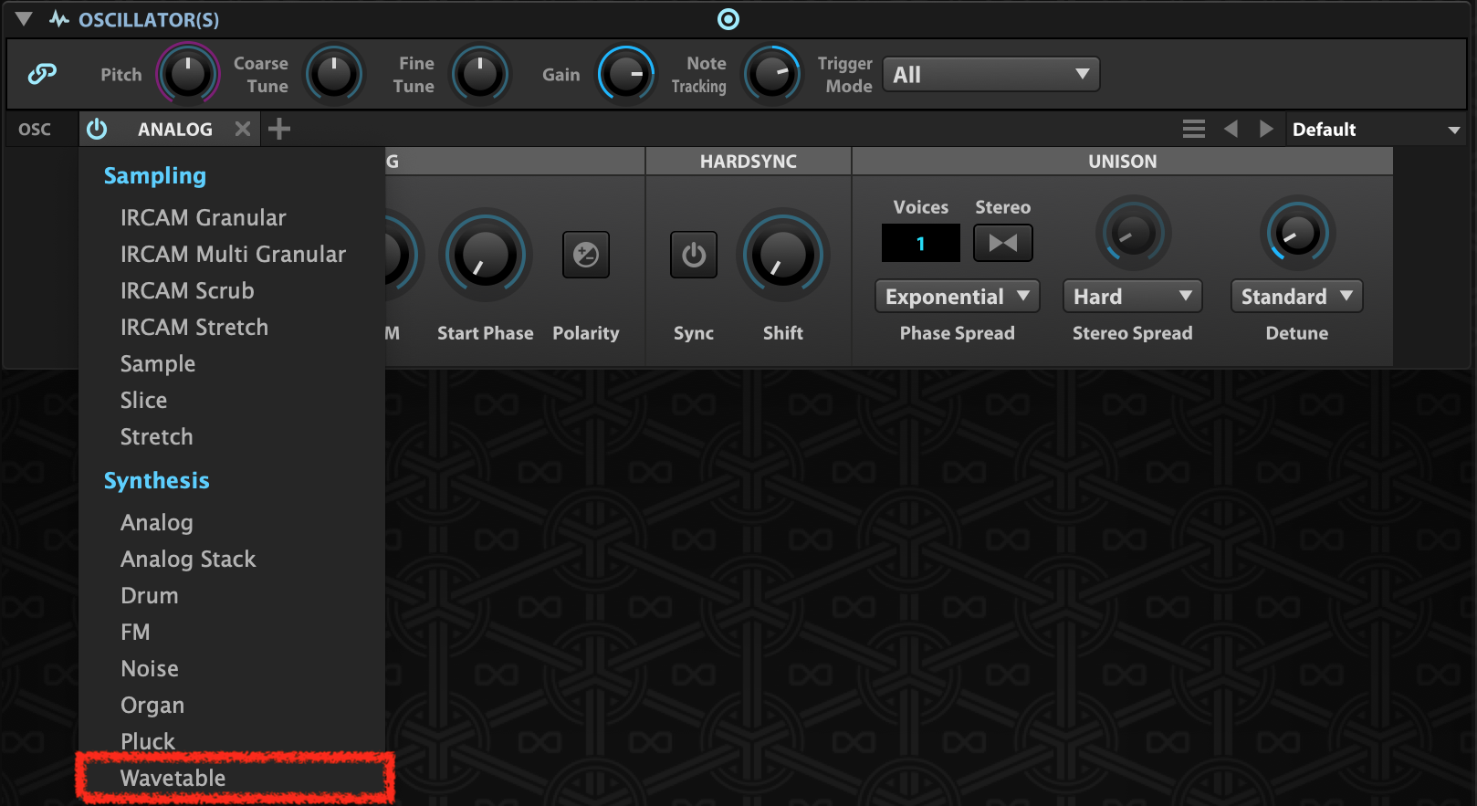Click the Hardsync Shift knob
Viewport: 1477px width, 806px height.
(783, 255)
